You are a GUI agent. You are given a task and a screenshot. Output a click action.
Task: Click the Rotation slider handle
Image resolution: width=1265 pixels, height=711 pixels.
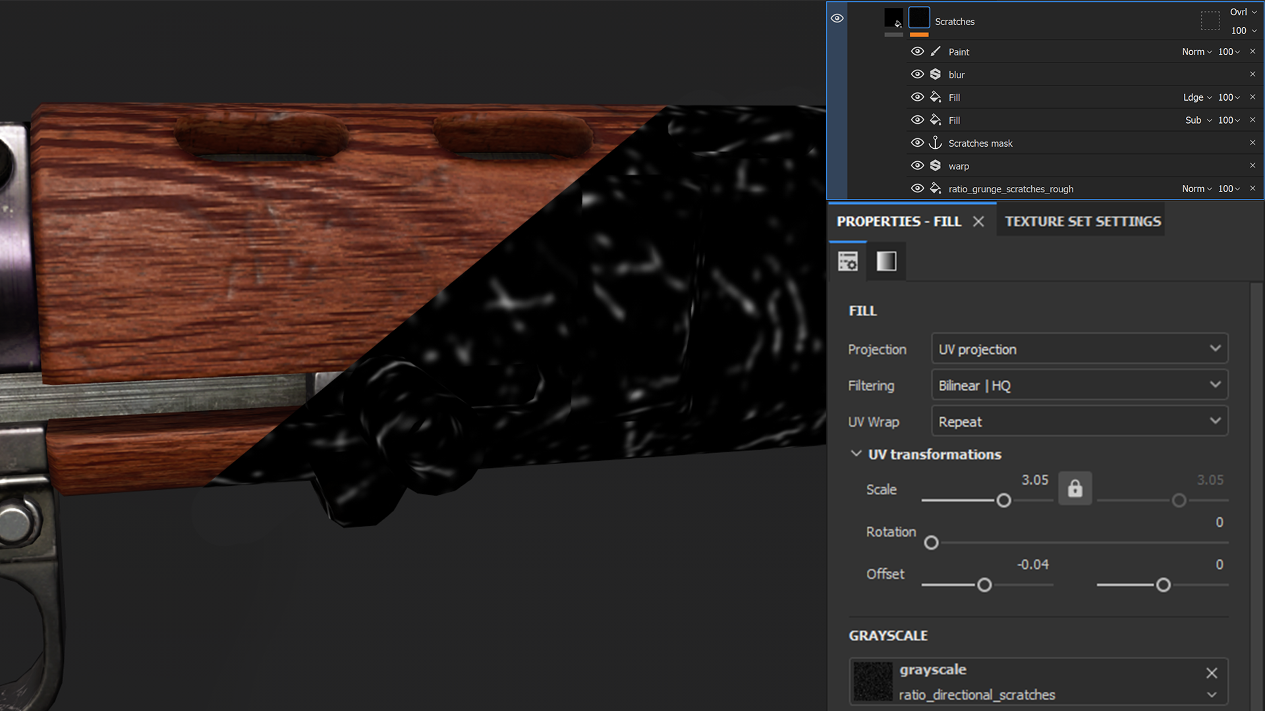[931, 542]
